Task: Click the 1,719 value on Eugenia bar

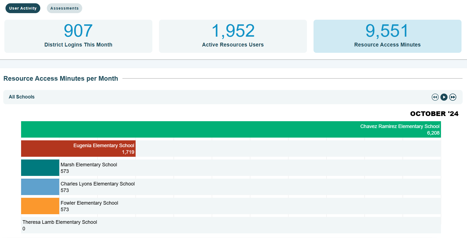Action: [128, 152]
